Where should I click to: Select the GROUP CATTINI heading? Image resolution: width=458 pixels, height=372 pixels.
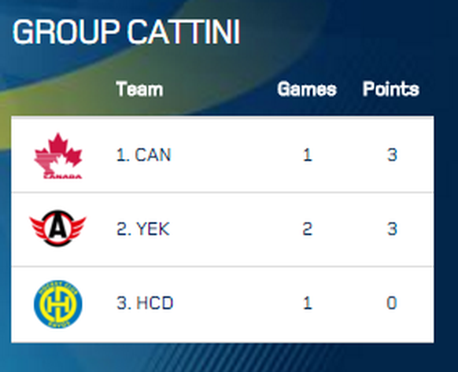tap(126, 31)
